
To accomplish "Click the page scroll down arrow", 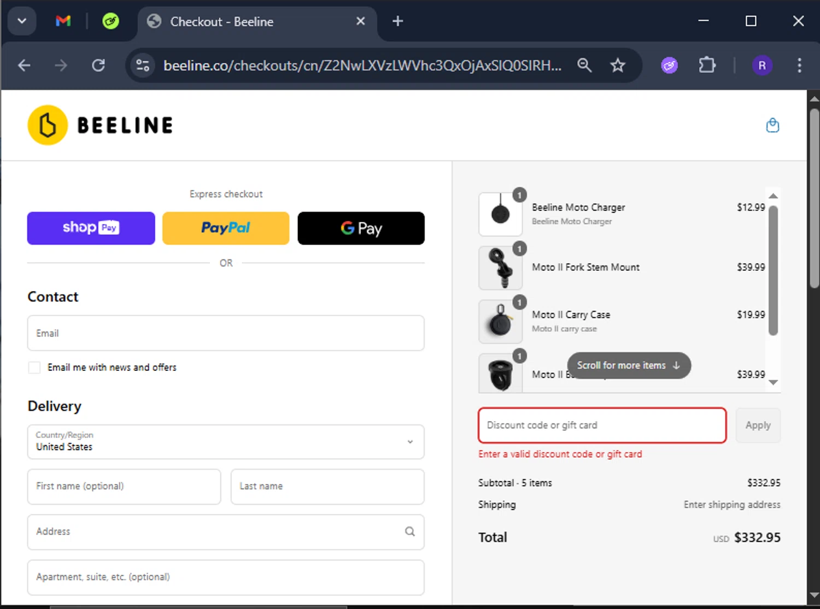I will [814, 595].
